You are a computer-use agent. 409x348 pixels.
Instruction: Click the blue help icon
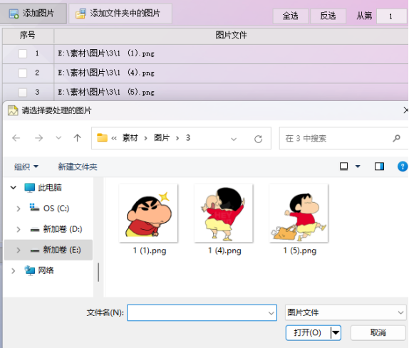(x=403, y=167)
